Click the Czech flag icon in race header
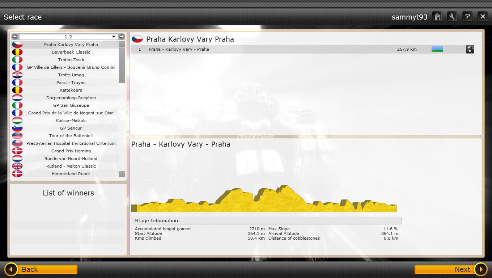The width and height of the screenshot is (492, 278). click(x=137, y=39)
